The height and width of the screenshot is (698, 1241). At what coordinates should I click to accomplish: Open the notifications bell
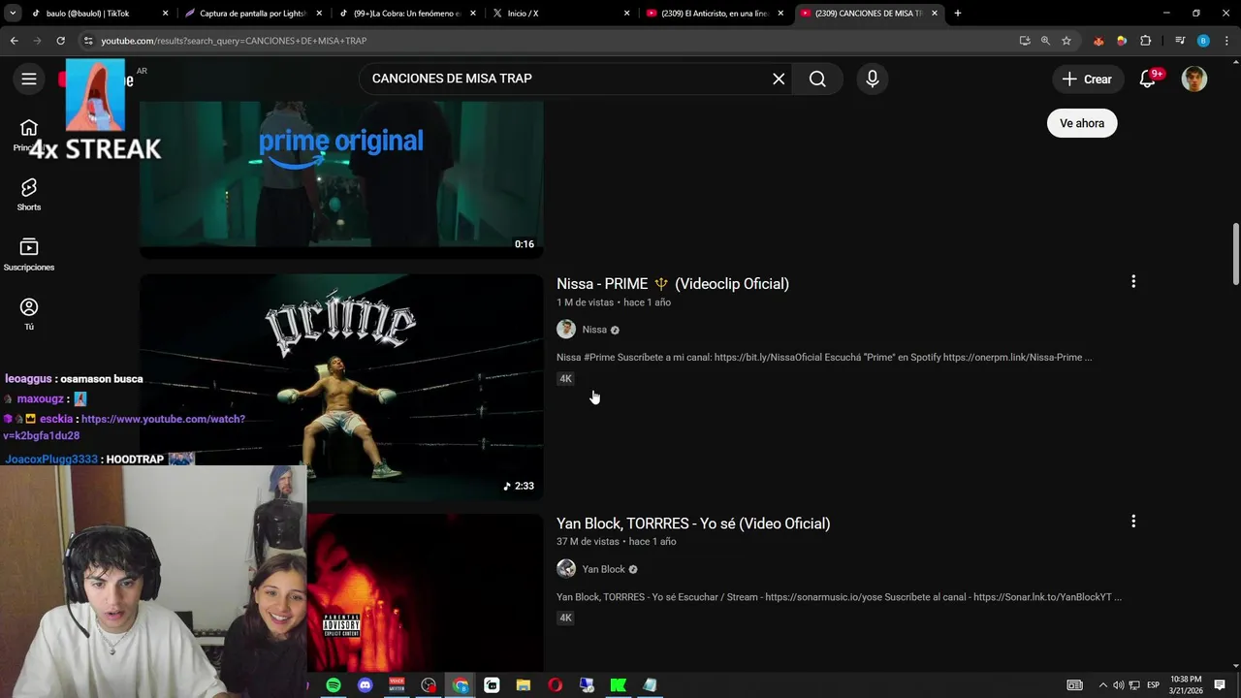pos(1148,79)
